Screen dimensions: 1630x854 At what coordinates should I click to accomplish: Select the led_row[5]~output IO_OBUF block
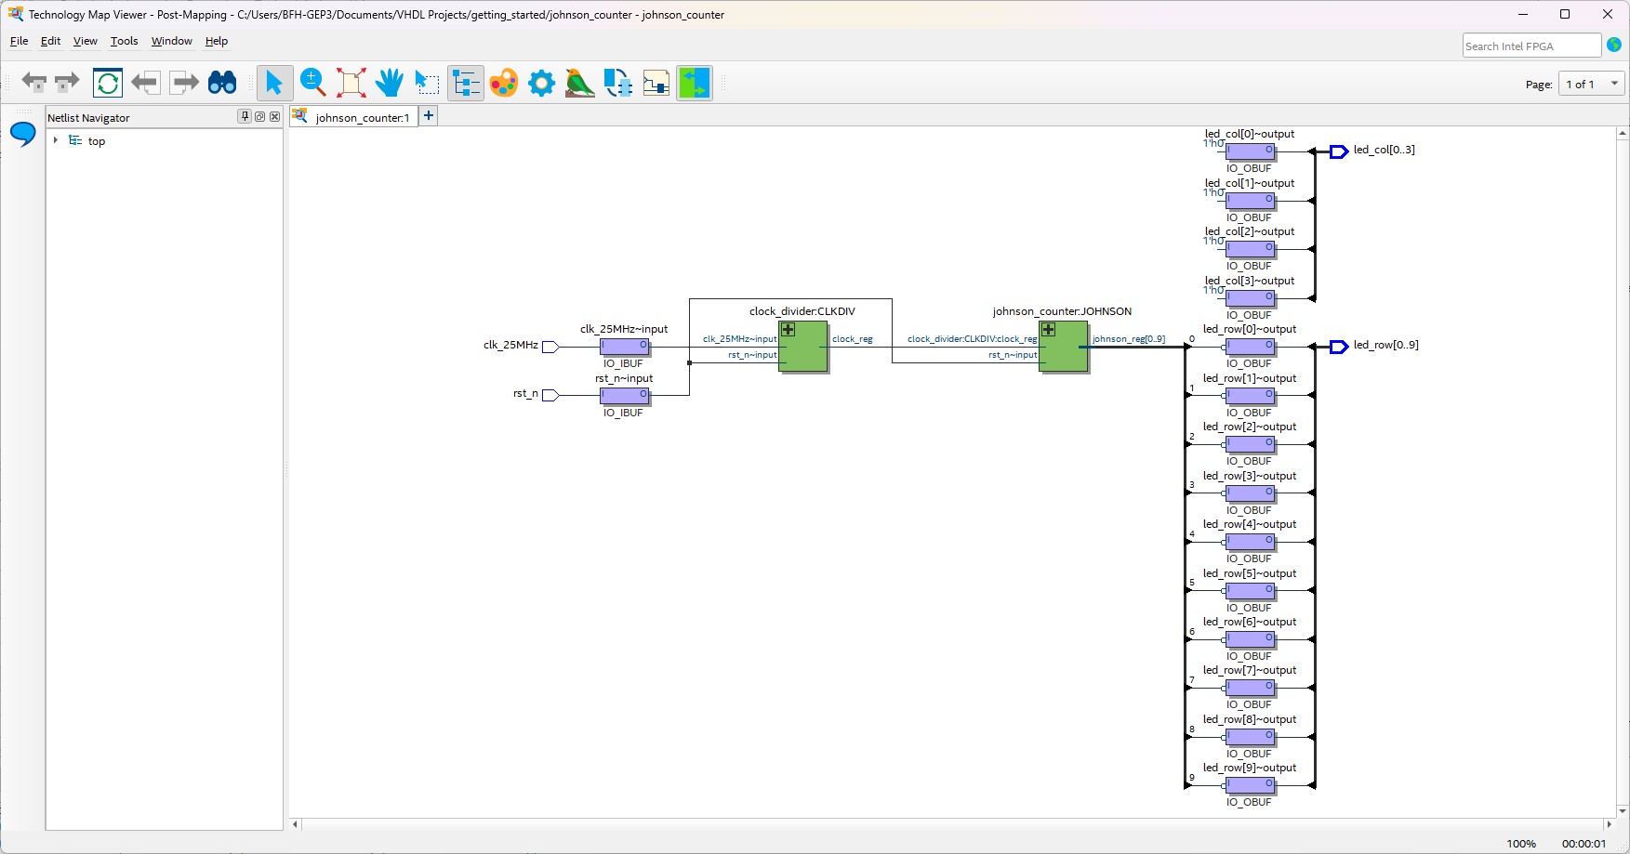[x=1251, y=591]
